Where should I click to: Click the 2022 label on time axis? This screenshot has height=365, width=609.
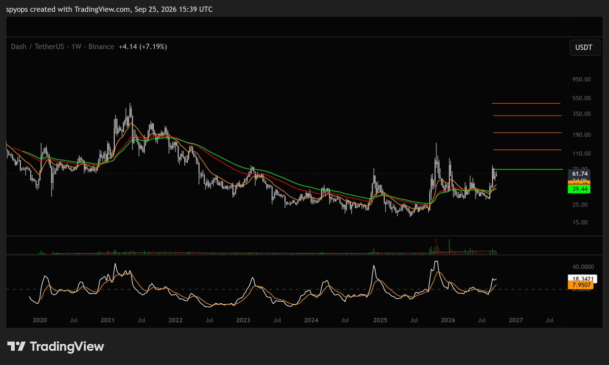point(175,320)
